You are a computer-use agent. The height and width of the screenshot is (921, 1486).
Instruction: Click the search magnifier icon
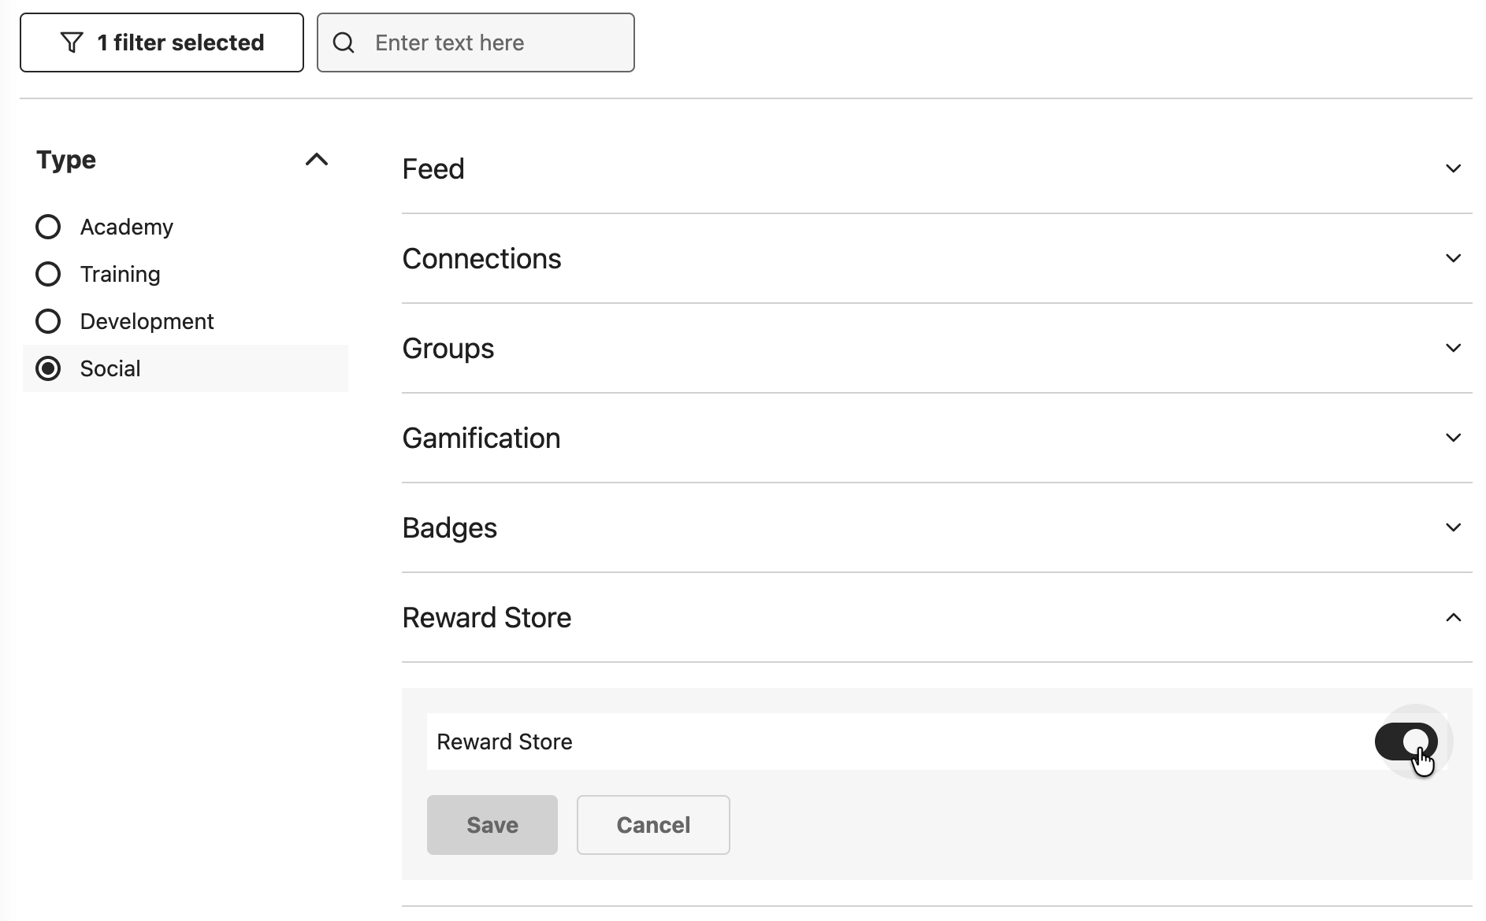tap(344, 43)
